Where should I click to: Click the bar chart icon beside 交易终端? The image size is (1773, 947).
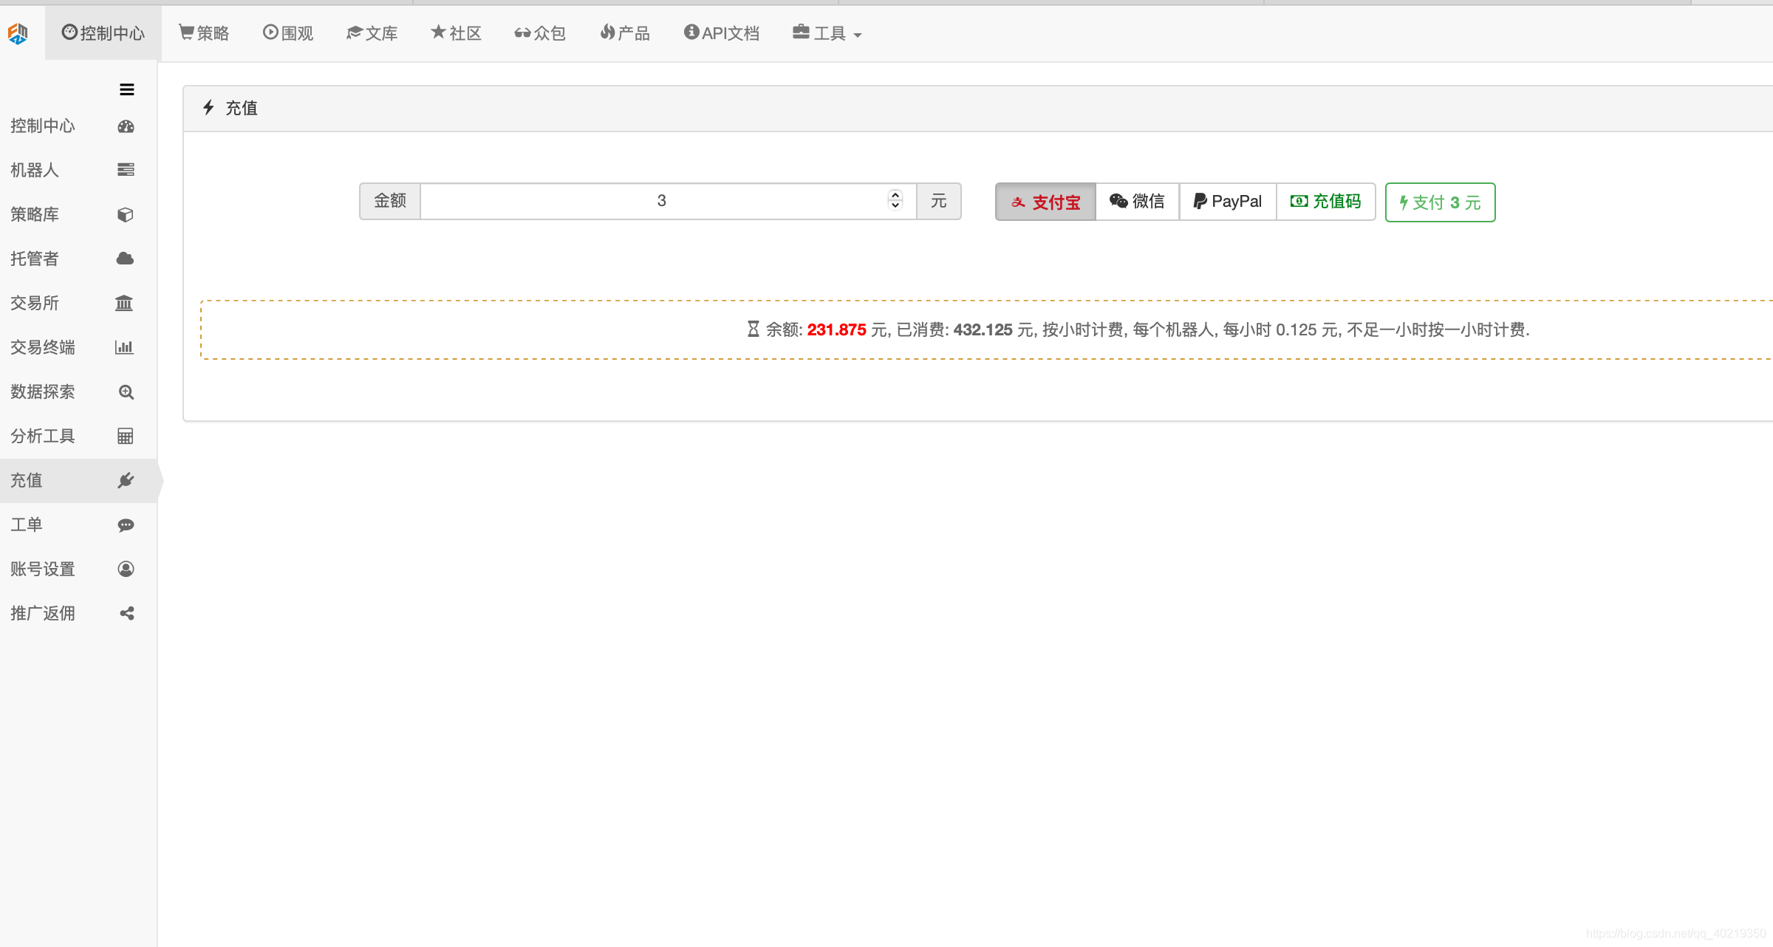pyautogui.click(x=124, y=347)
